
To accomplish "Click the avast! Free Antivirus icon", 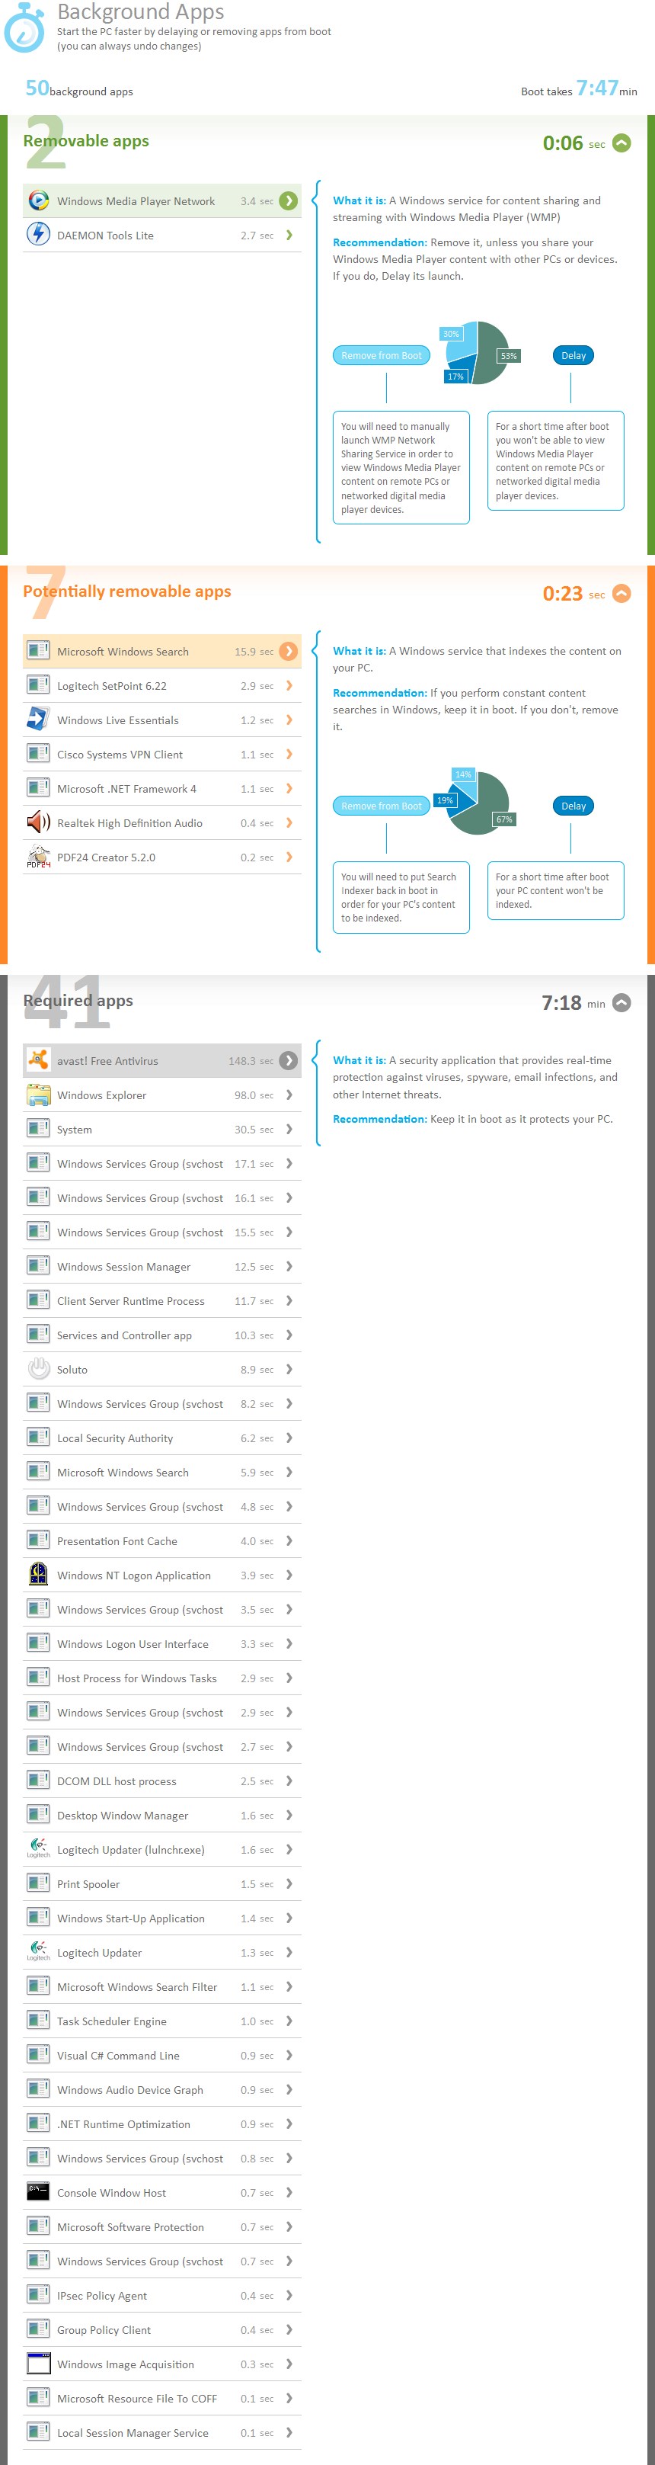I will [38, 1060].
